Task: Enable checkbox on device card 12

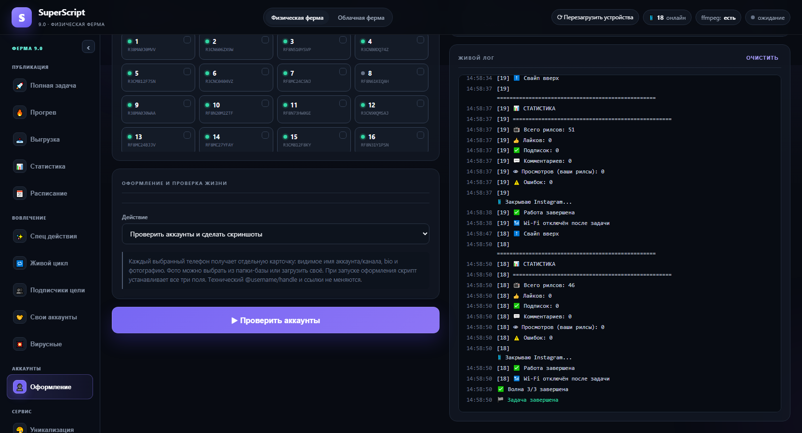Action: point(420,104)
